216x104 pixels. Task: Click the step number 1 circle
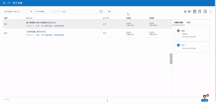tap(178, 31)
